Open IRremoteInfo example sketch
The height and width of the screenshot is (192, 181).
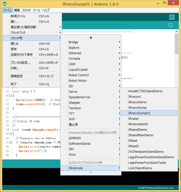coord(149,124)
